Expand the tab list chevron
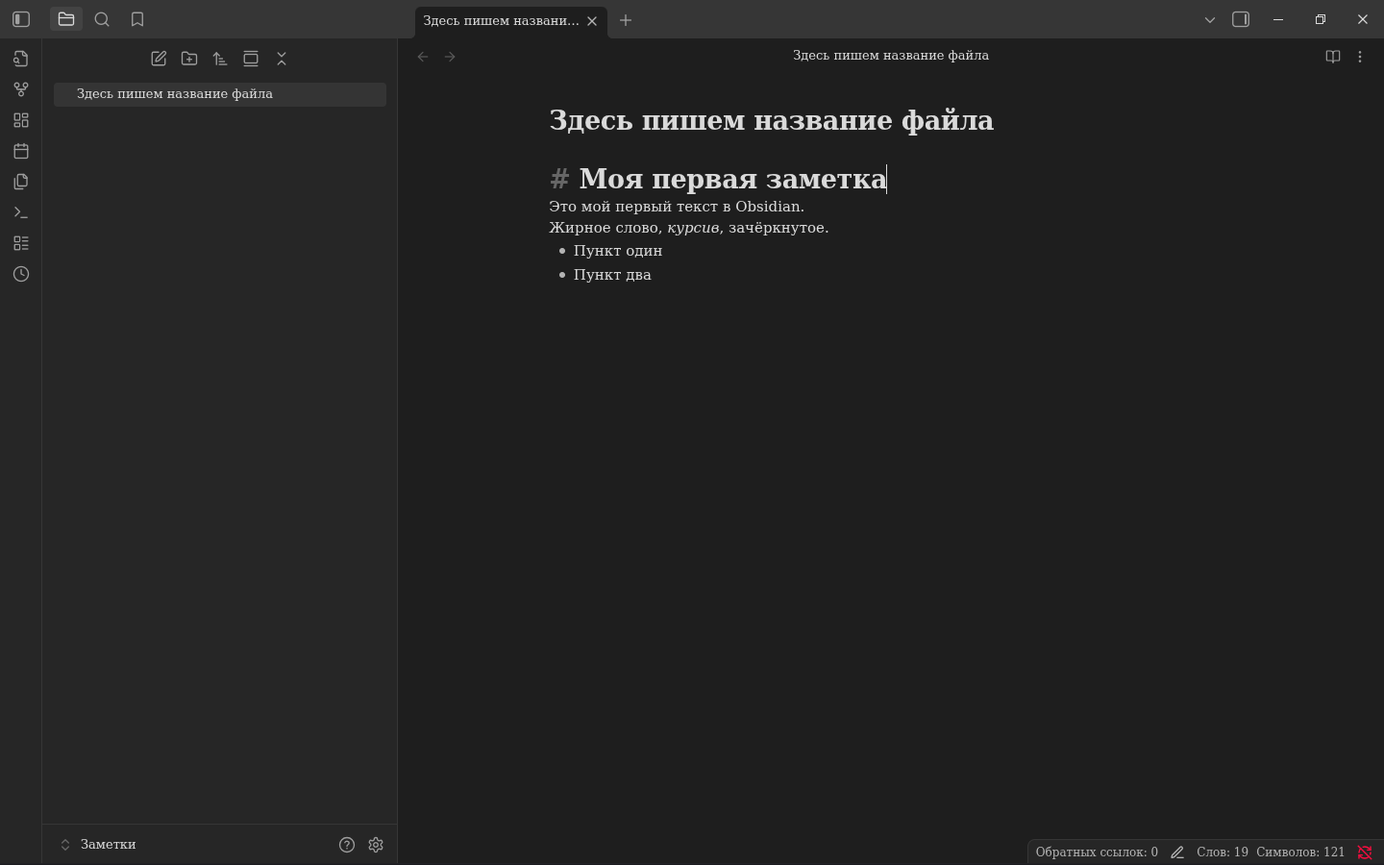 (x=1210, y=19)
